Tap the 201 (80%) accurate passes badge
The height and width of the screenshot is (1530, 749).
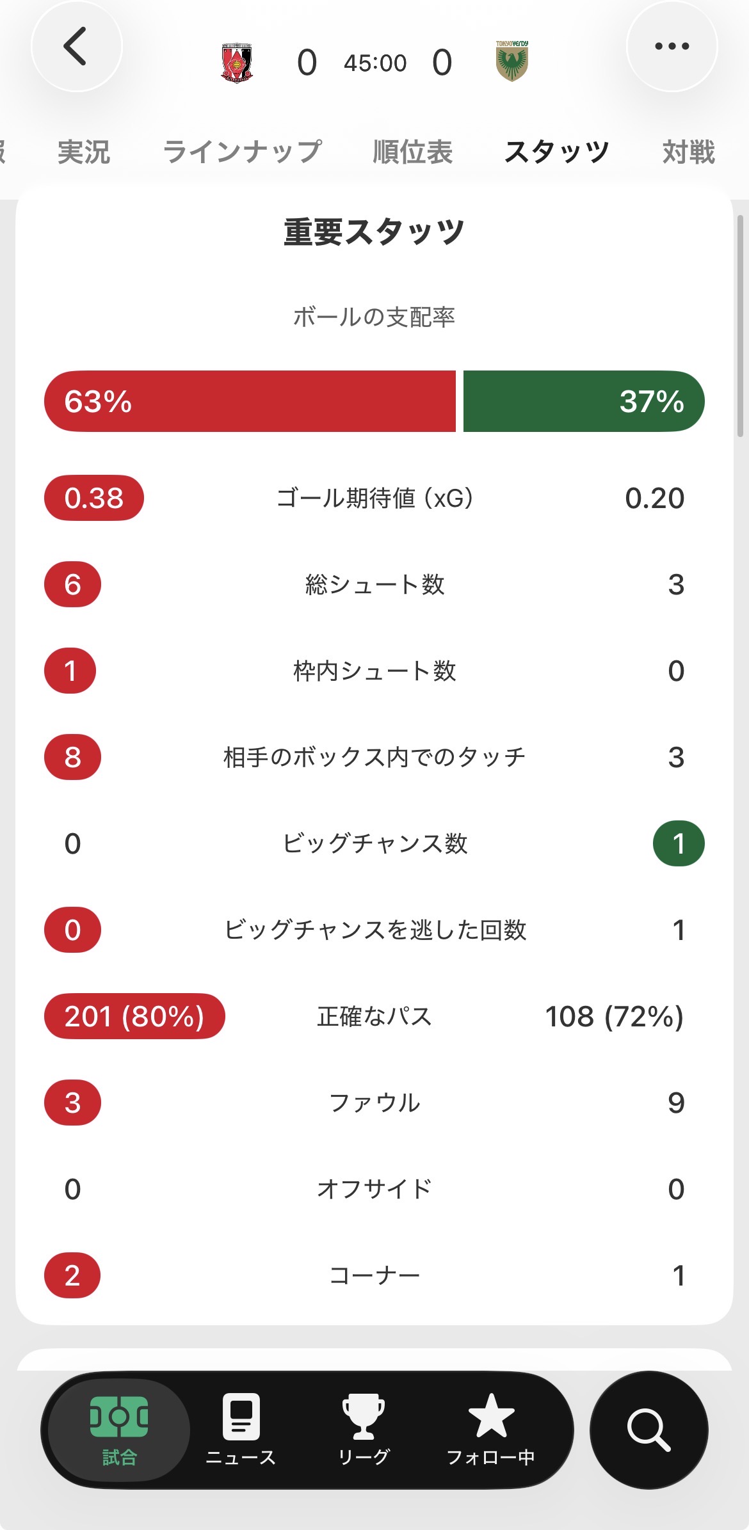coord(134,1016)
